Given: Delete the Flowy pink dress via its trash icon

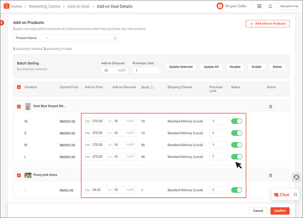Looking at the screenshot, I should pos(271,175).
